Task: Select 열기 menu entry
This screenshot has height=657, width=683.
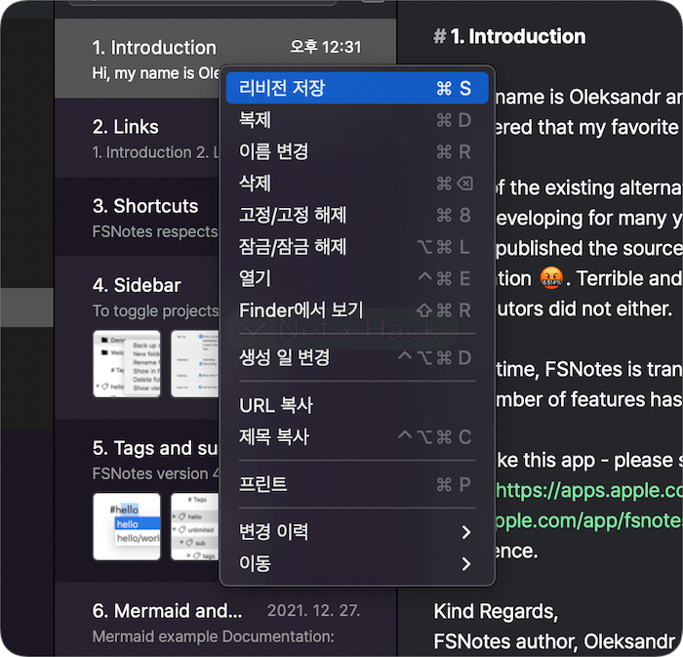Action: [357, 279]
